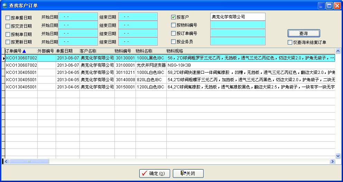Click the scroll down arrow of the table
Screen dimensions: 343x182
338,156
